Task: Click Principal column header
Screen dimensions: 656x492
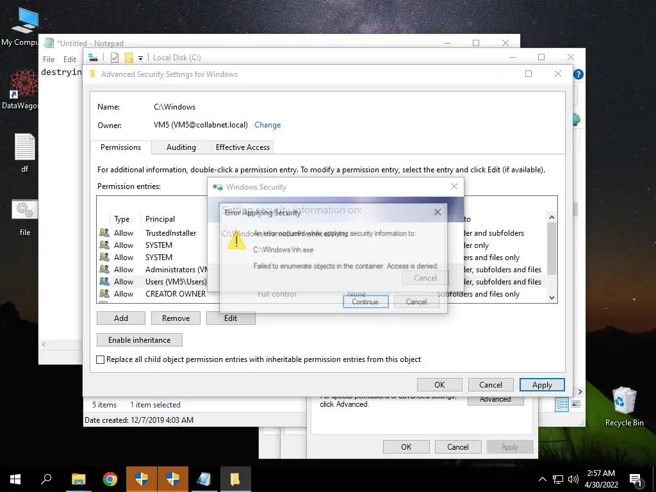Action: click(x=160, y=219)
